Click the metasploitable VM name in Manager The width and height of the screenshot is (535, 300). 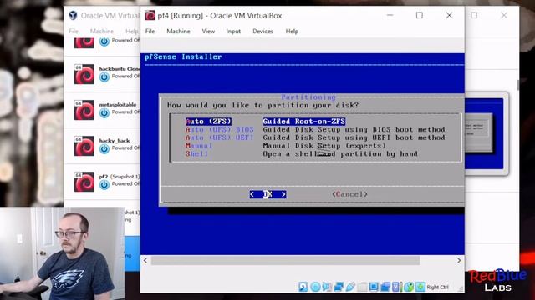(x=118, y=105)
